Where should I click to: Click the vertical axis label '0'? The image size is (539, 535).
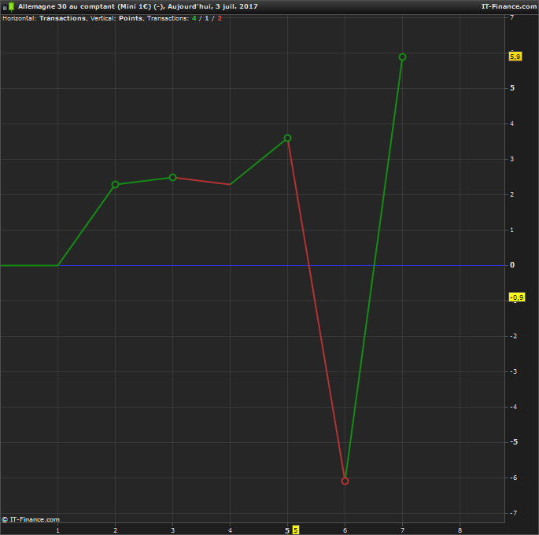pos(512,265)
